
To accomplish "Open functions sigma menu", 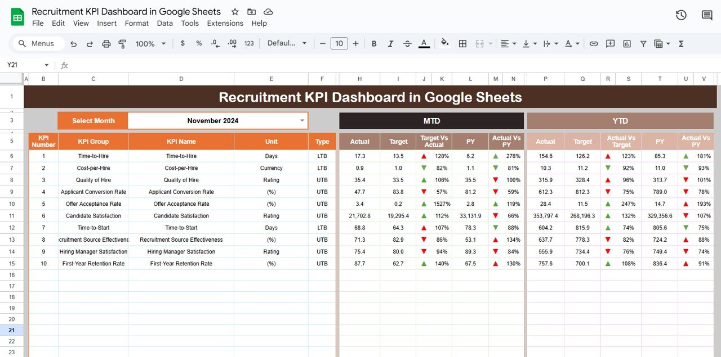I will 681,43.
